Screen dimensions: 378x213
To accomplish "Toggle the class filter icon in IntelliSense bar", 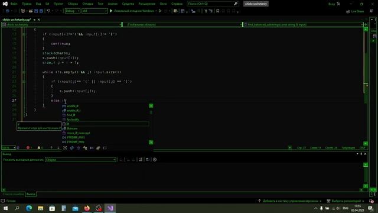I will click(71, 148).
